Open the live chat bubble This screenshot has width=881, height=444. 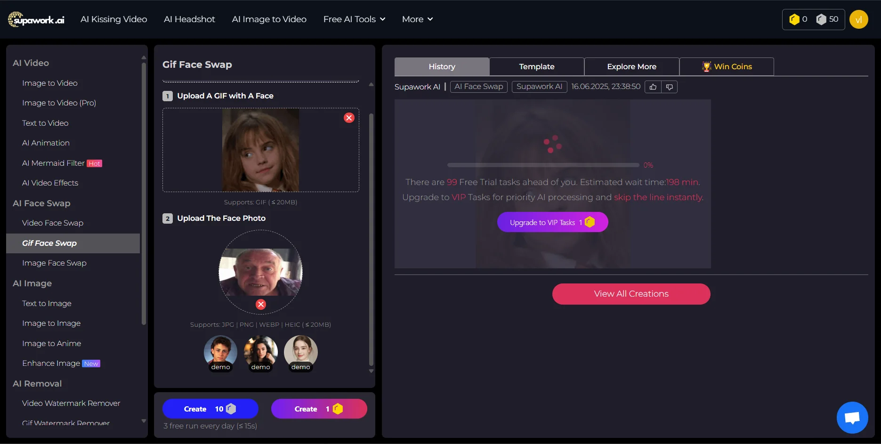click(852, 418)
